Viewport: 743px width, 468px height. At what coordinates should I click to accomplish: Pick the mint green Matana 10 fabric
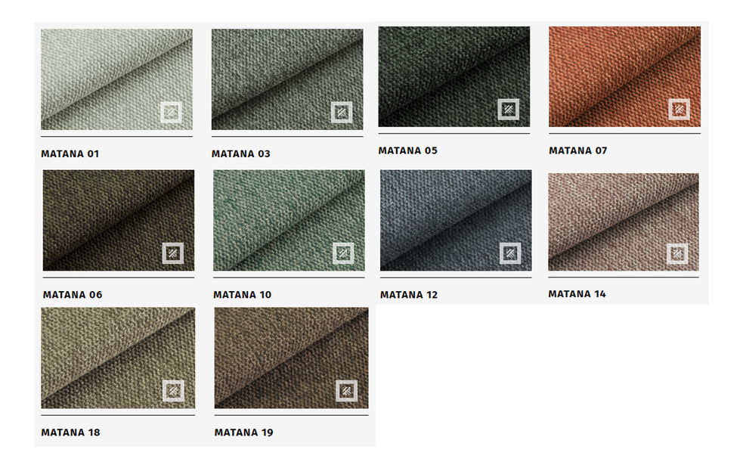(x=289, y=221)
